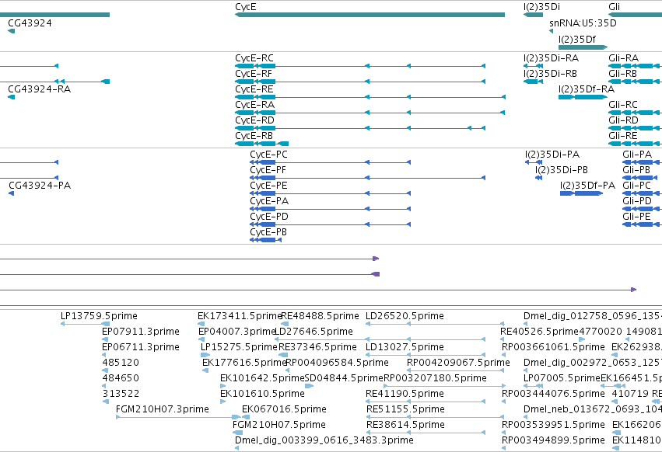This screenshot has height=452, width=662.
Task: Select l(2)35Di-PB protein label
Action: point(562,170)
